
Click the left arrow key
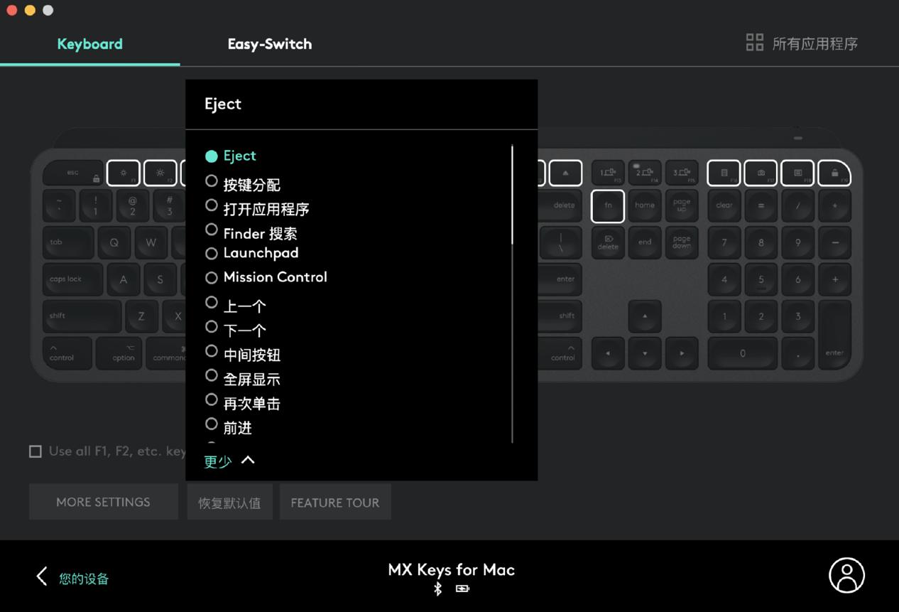pyautogui.click(x=608, y=353)
